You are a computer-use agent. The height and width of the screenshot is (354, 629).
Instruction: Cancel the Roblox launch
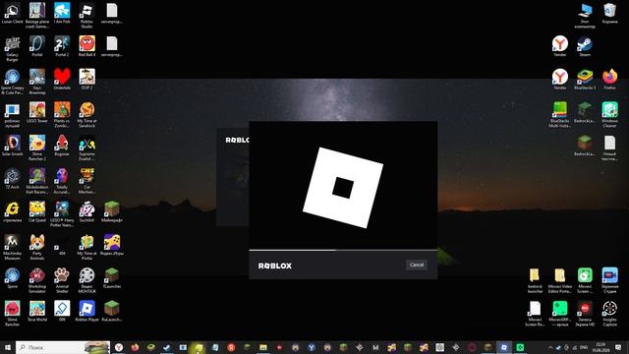(417, 265)
